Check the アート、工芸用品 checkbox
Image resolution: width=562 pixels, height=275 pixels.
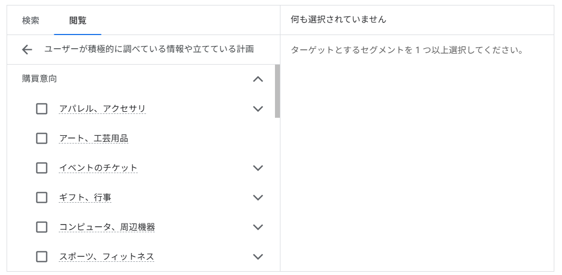pyautogui.click(x=42, y=139)
